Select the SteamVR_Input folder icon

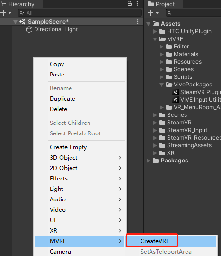pos(162,130)
